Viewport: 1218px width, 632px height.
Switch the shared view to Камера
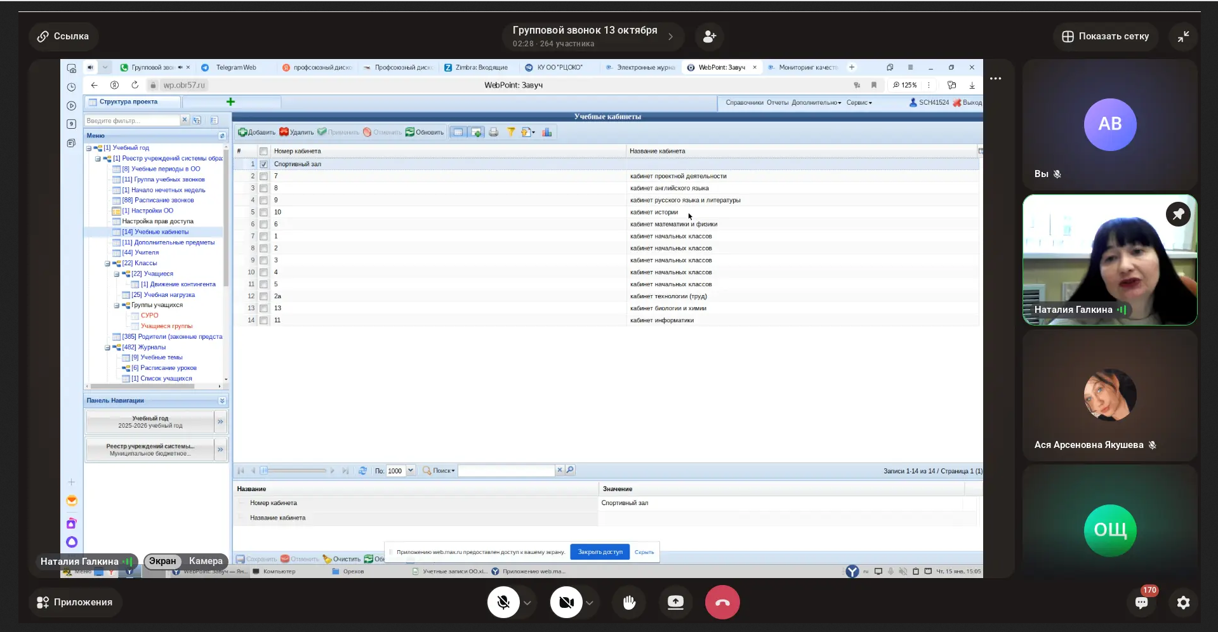pos(206,561)
